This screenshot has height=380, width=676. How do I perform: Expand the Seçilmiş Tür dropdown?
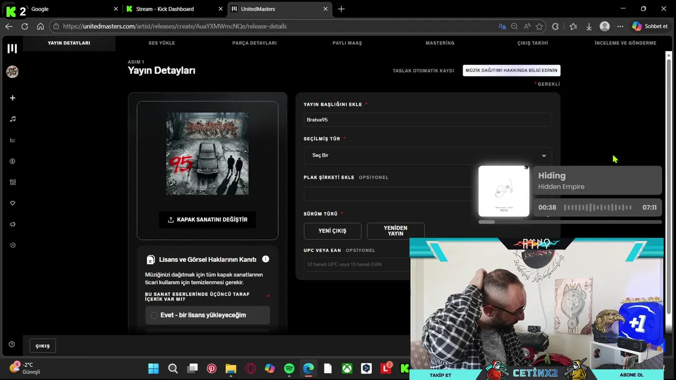click(x=428, y=155)
